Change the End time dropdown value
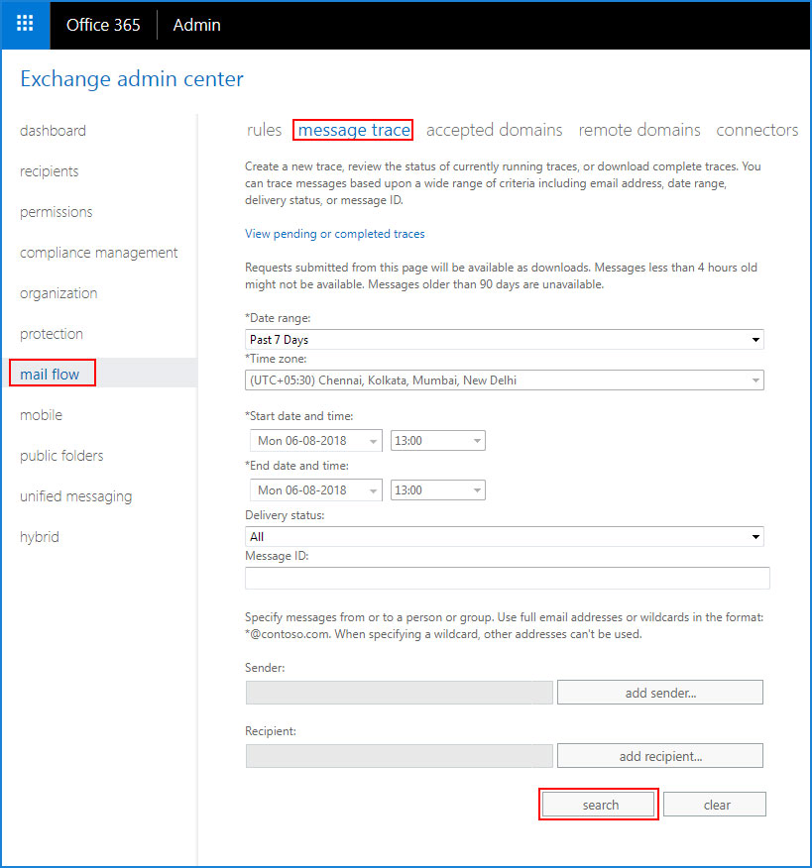 (x=437, y=489)
